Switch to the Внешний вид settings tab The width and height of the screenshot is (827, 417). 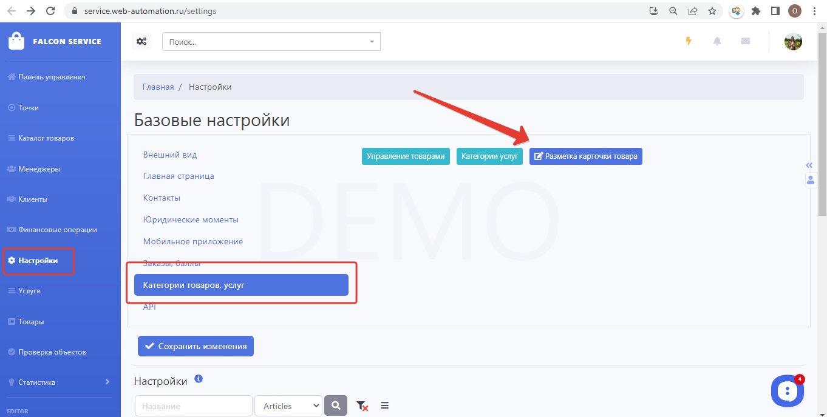point(170,155)
